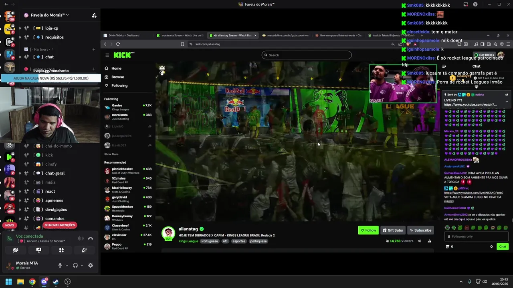The width and height of the screenshot is (513, 288).
Task: Click Gift Subs button
Action: click(393, 230)
